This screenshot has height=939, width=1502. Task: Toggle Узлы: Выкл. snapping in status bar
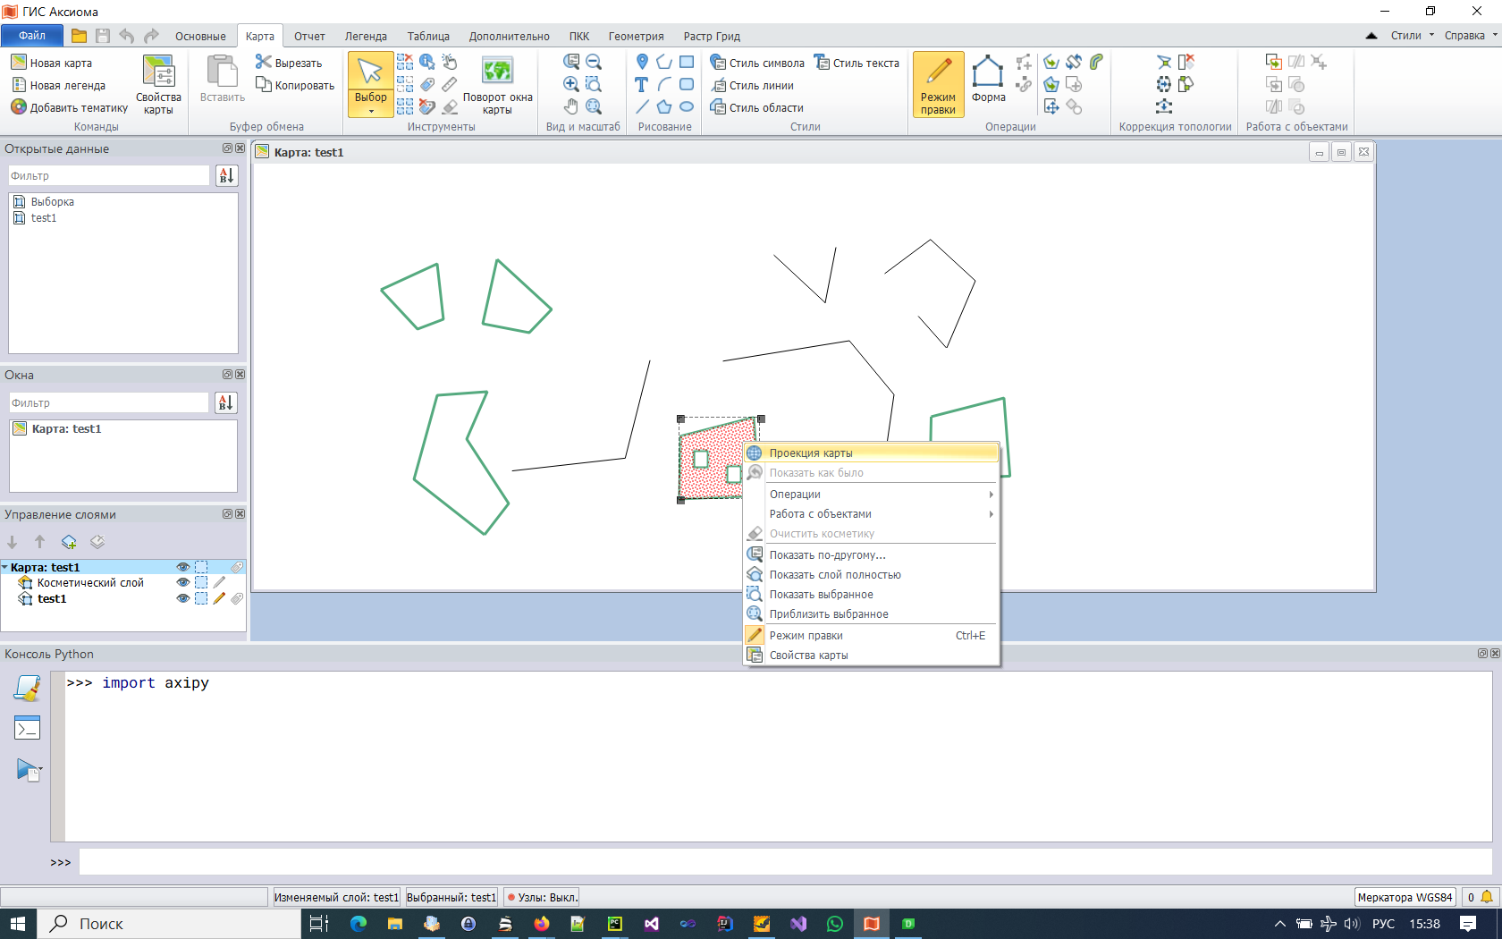point(542,897)
